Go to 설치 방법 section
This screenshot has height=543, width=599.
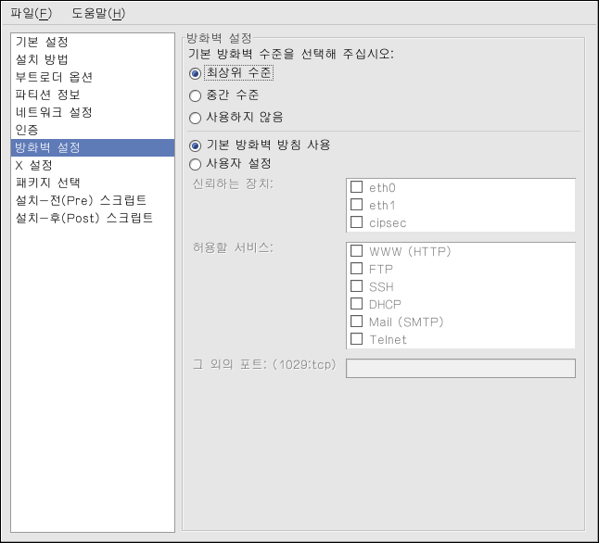point(42,59)
